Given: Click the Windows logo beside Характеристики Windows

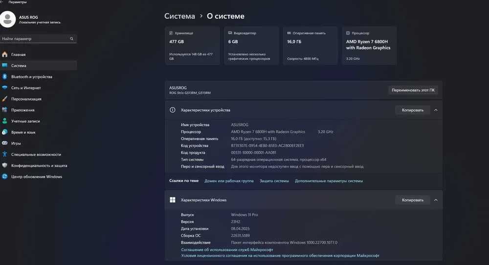Looking at the screenshot, I should (x=173, y=200).
